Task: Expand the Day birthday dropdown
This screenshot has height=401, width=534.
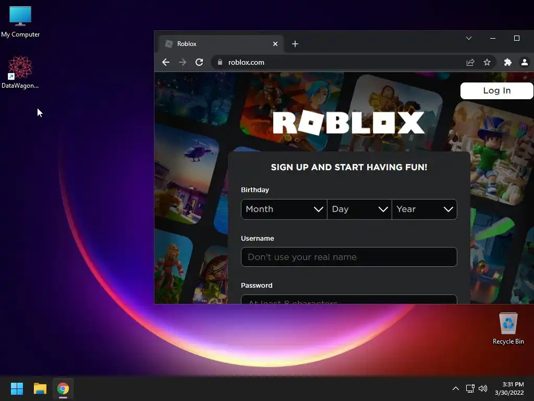Action: [x=360, y=209]
